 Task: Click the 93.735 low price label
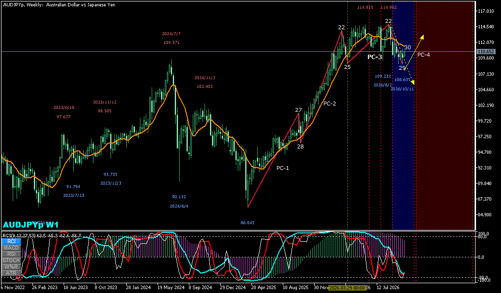[x=110, y=174]
